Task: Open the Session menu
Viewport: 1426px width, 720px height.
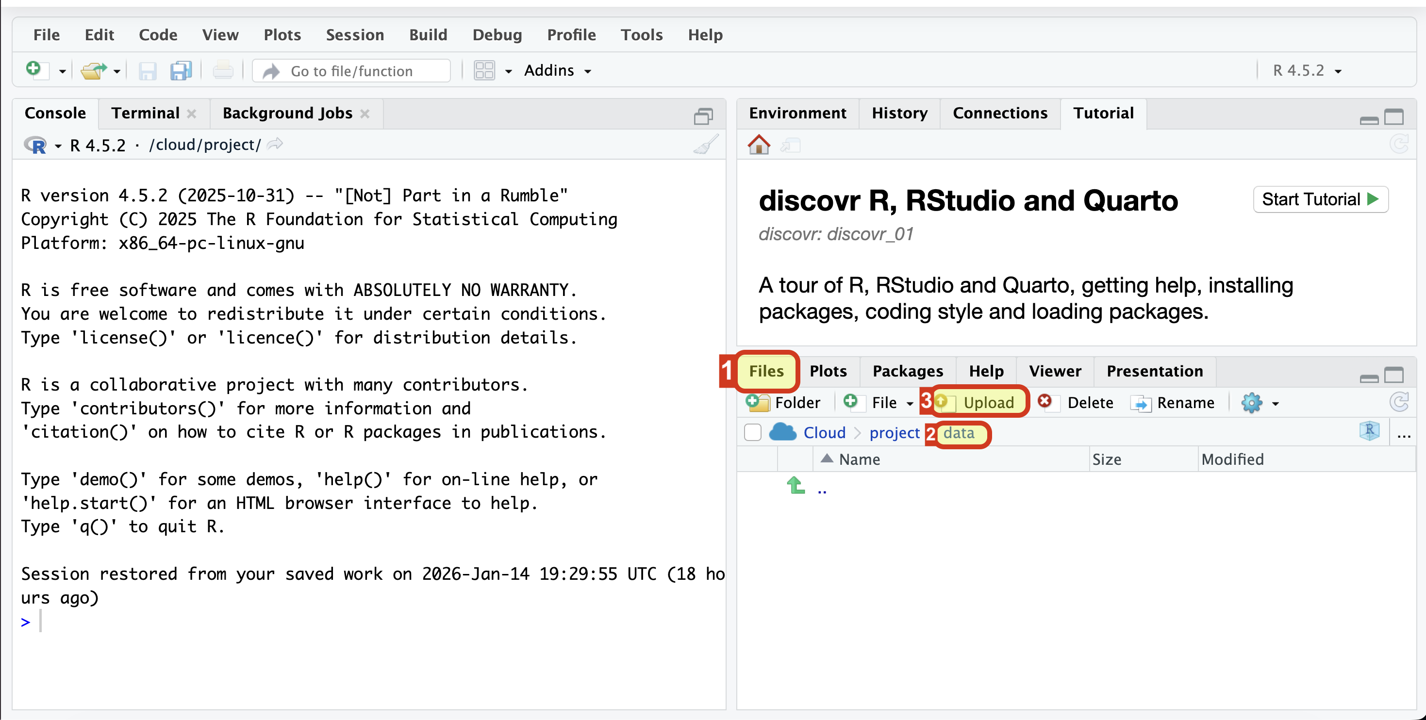Action: tap(354, 35)
